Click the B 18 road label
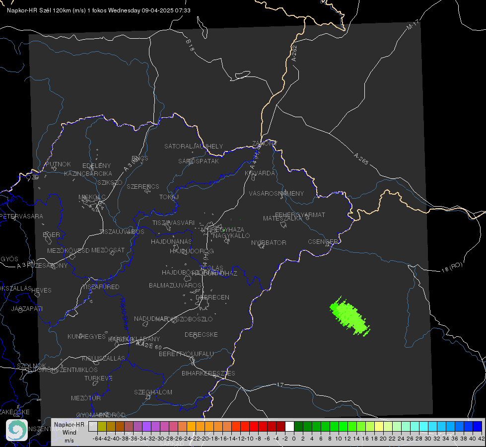 pyautogui.click(x=190, y=45)
